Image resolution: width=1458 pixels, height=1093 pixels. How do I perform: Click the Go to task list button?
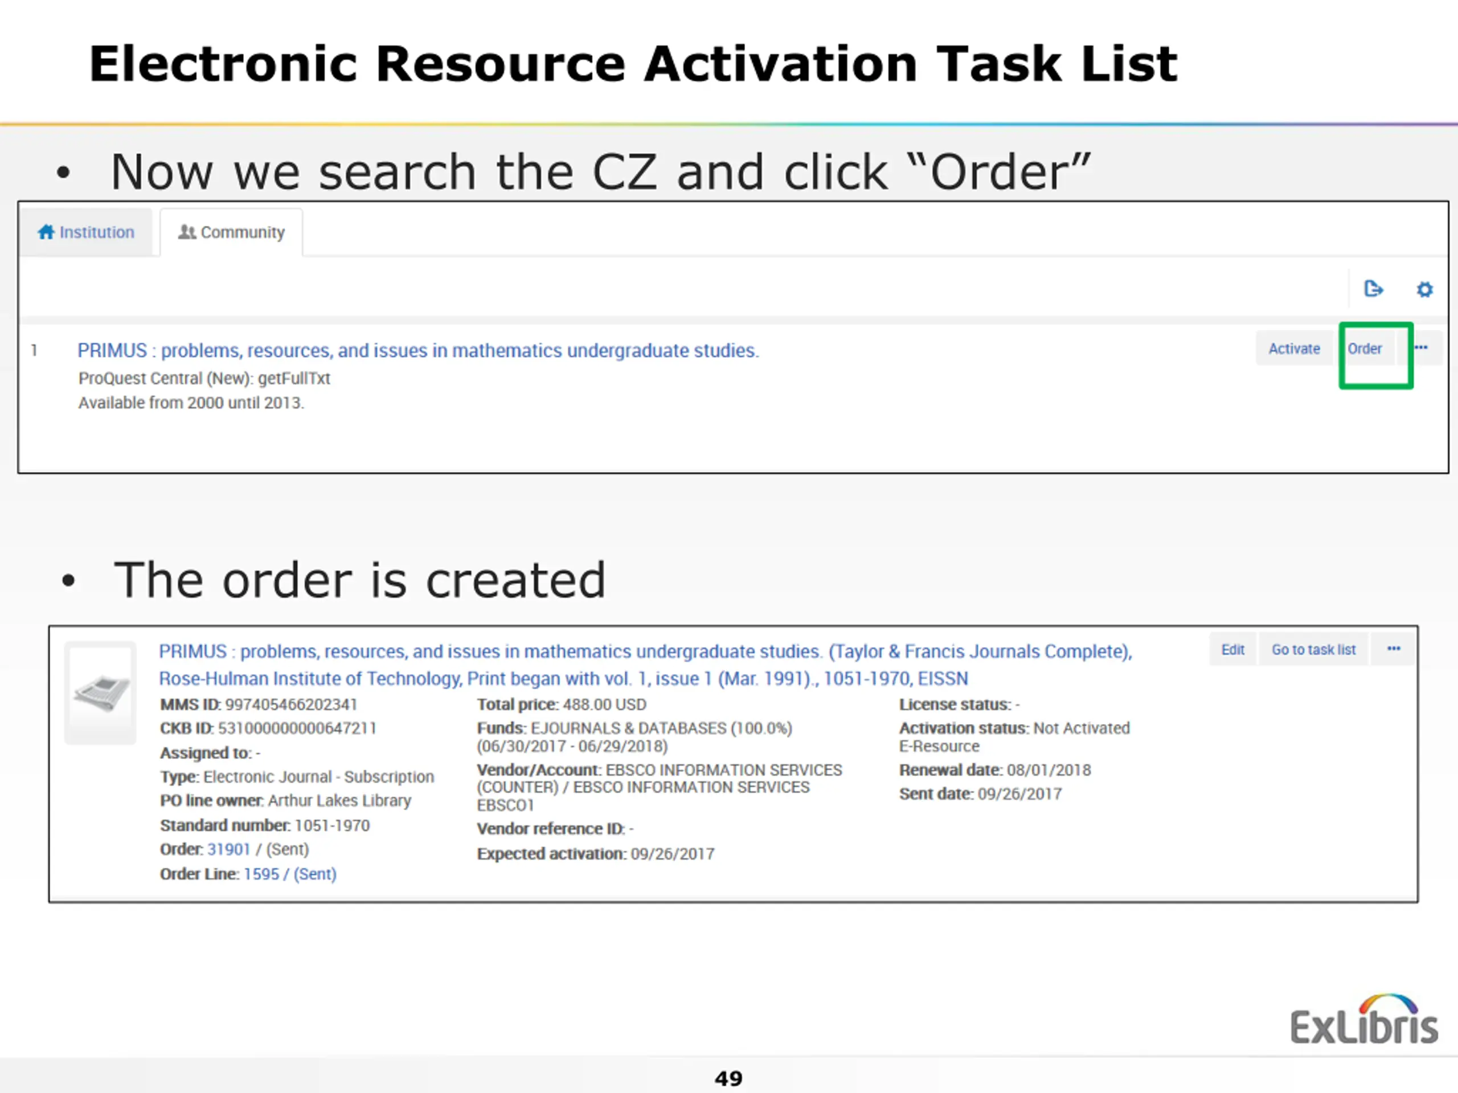tap(1313, 650)
